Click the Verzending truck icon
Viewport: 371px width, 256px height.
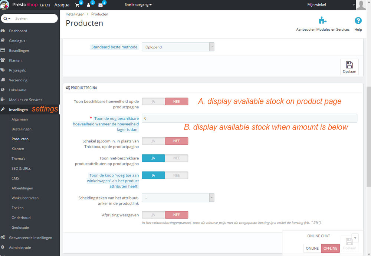[x=3, y=80]
